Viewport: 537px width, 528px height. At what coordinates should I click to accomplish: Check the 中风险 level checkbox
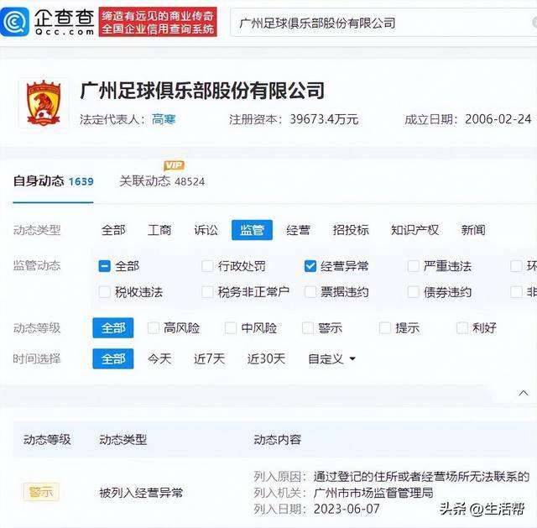coord(231,328)
